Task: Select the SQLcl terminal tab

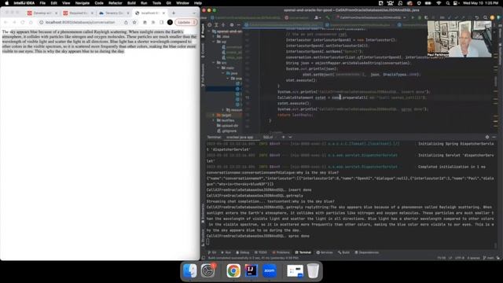Action: click(267, 137)
